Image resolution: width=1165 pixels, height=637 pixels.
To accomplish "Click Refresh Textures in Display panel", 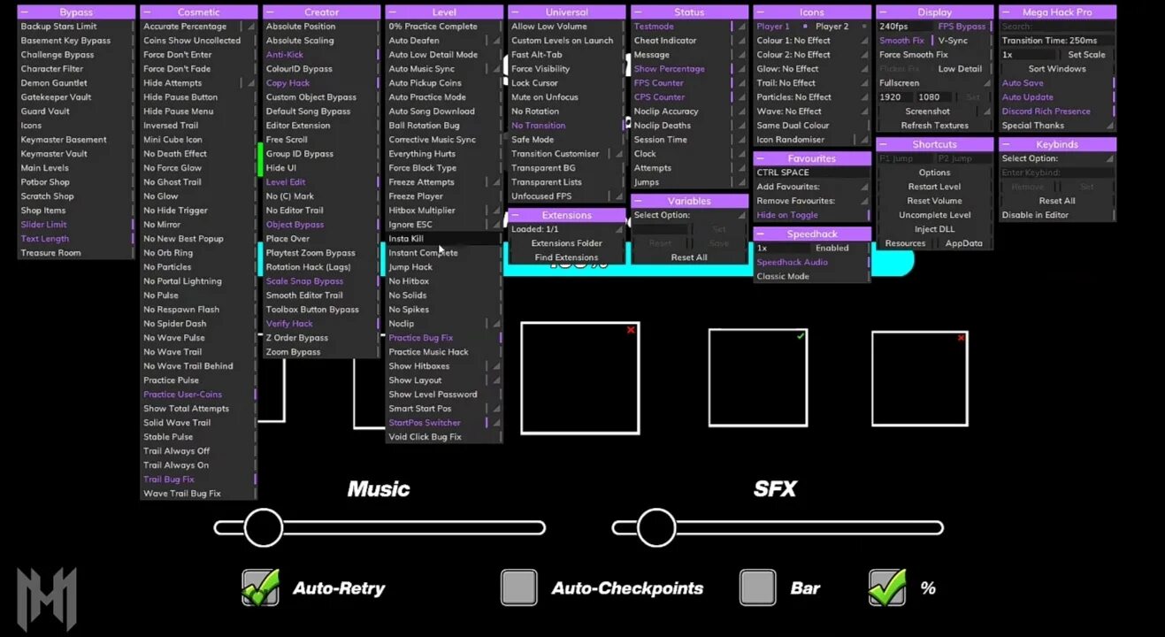I will 934,126.
